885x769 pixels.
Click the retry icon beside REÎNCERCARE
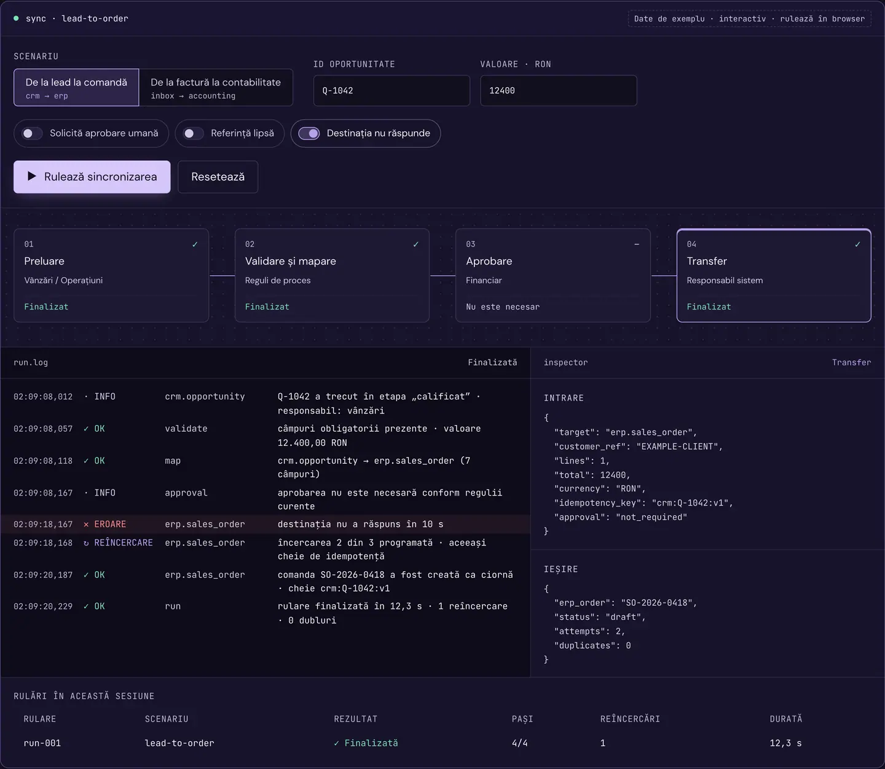tap(86, 543)
